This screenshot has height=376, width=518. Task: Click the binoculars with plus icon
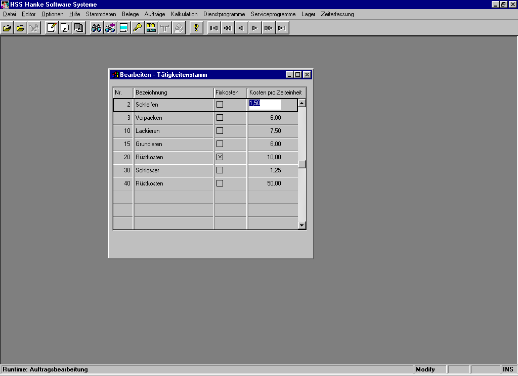tap(110, 28)
